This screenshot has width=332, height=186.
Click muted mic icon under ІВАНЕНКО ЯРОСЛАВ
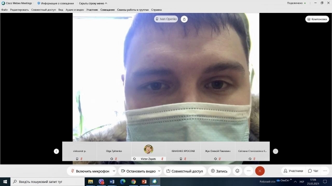pos(185,159)
